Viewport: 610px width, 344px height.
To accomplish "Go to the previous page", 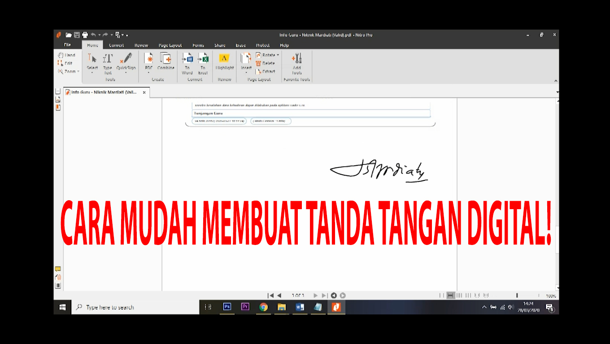I will [x=279, y=296].
